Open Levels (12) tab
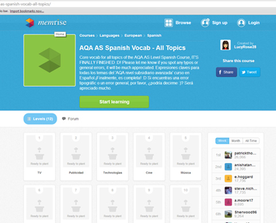This screenshot has width=276, height=223. pyautogui.click(x=40, y=119)
